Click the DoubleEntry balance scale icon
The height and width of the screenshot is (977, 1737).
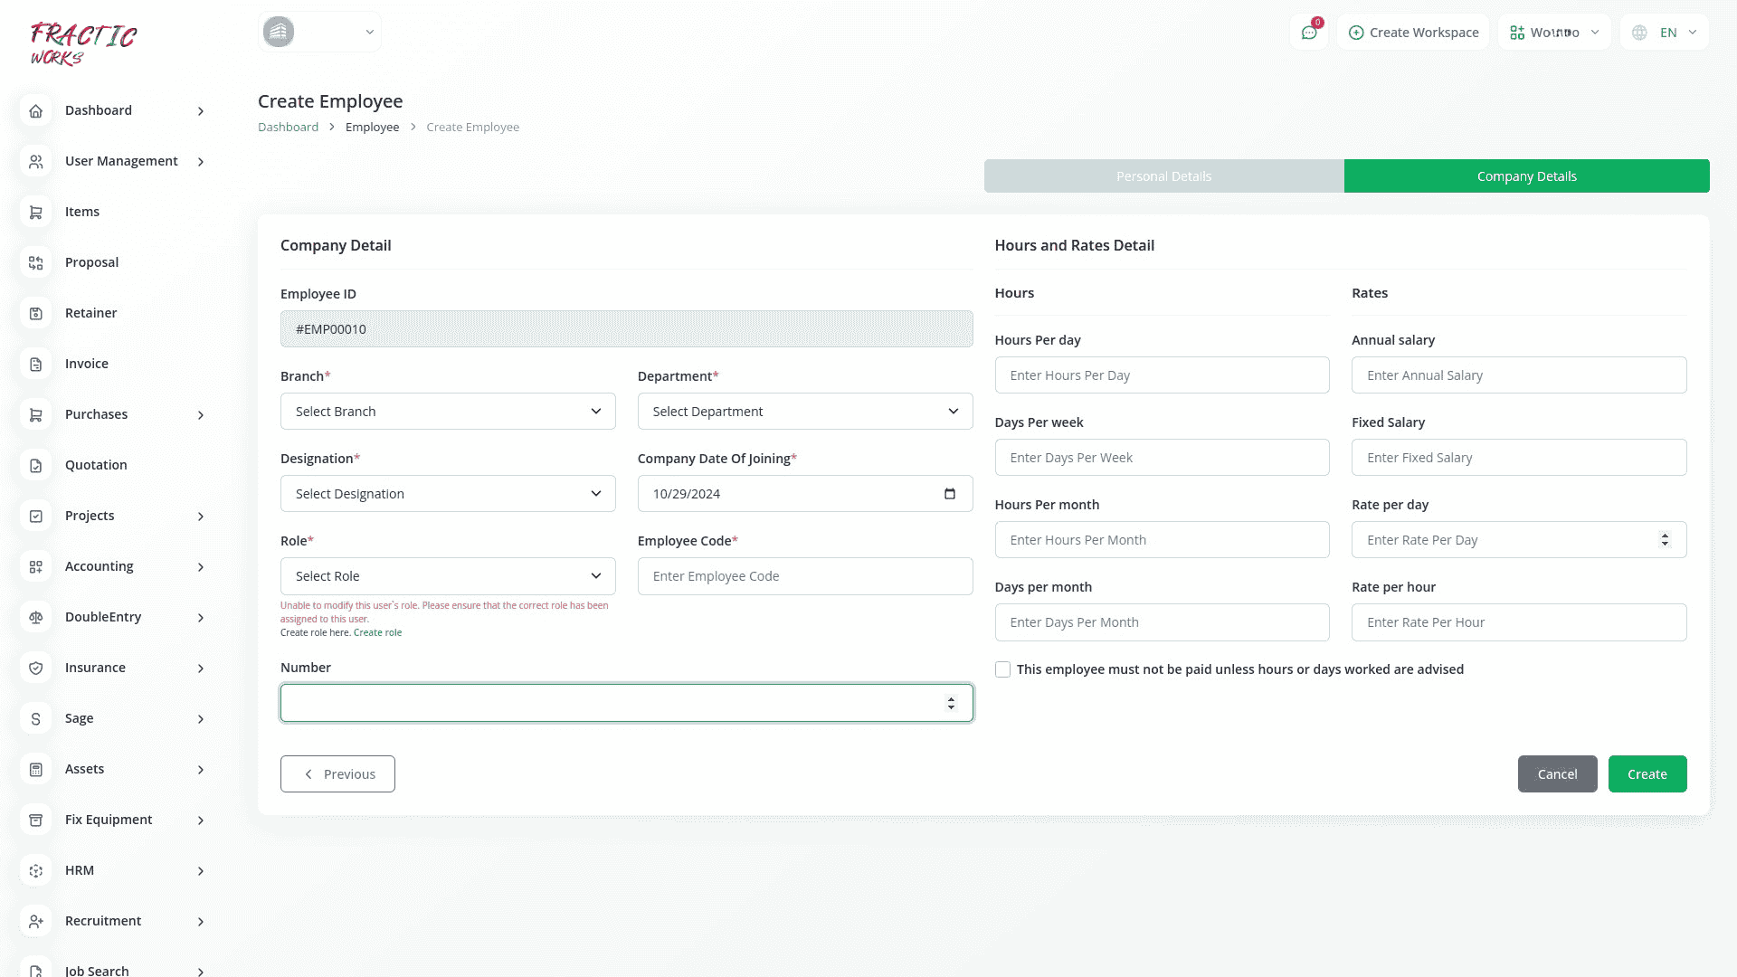click(x=36, y=617)
